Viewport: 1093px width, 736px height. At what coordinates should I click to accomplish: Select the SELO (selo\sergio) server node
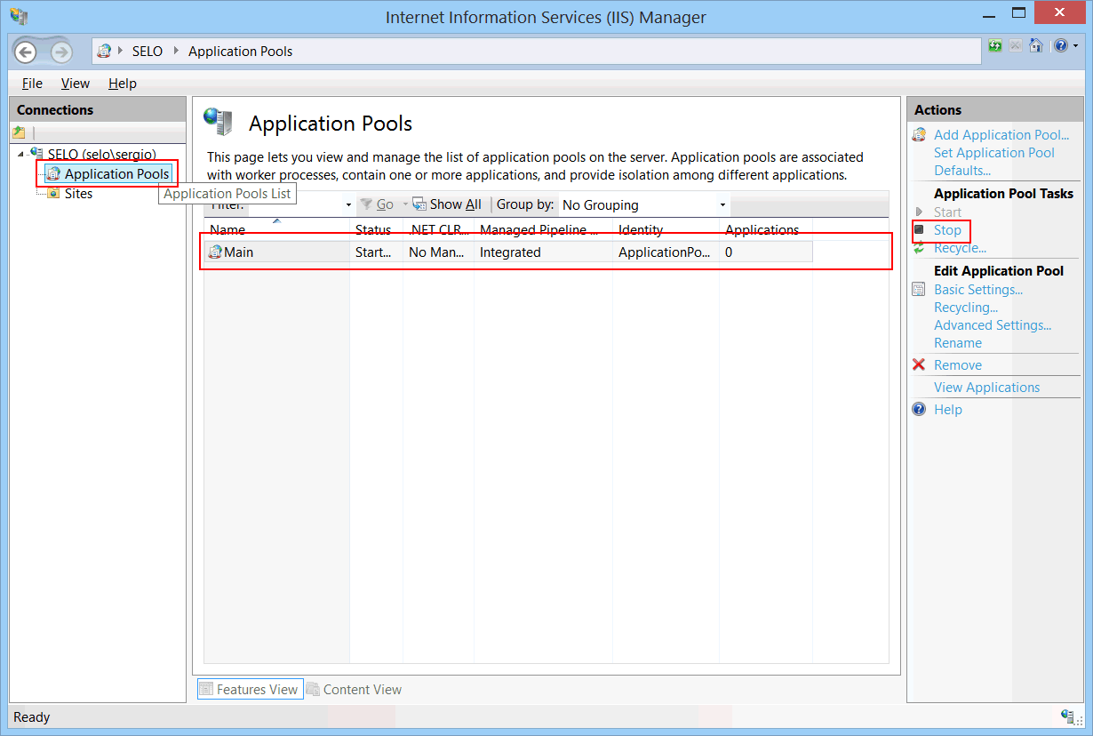pos(101,155)
